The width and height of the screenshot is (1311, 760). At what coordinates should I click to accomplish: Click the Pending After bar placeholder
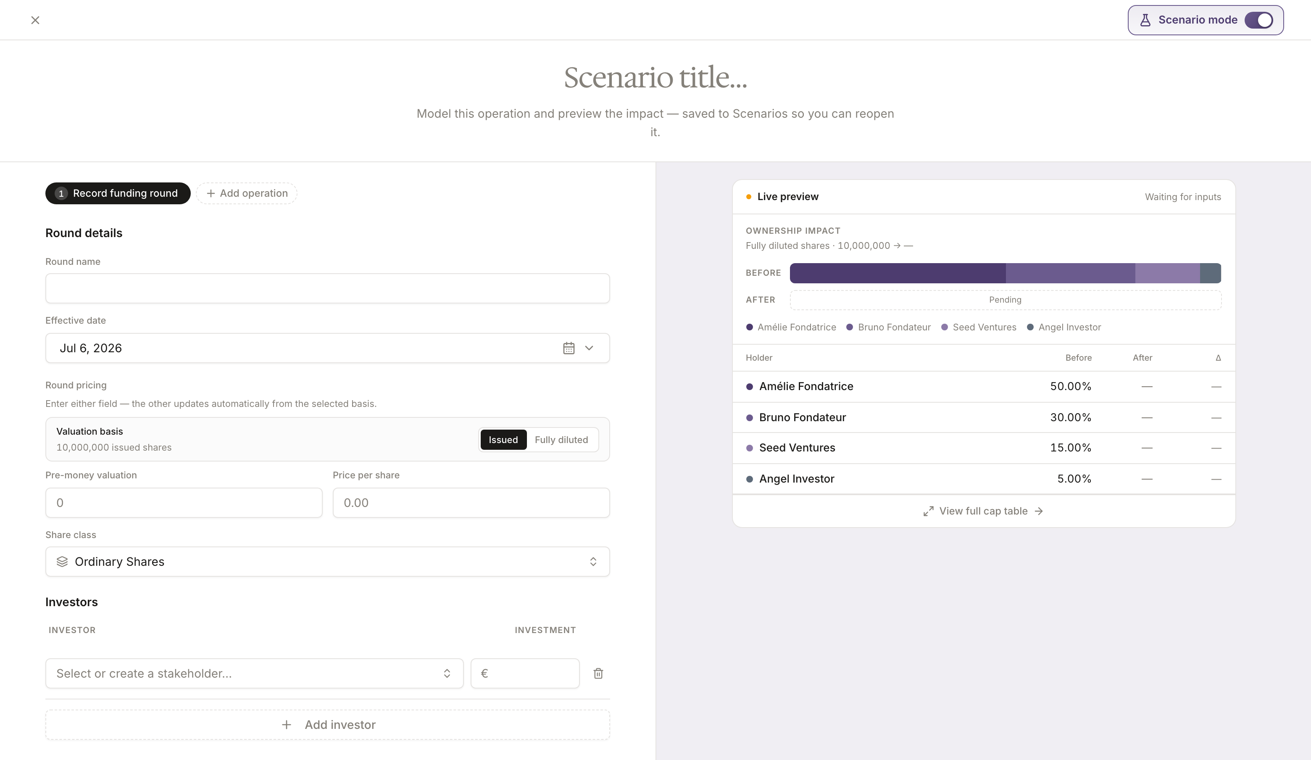(x=1005, y=300)
